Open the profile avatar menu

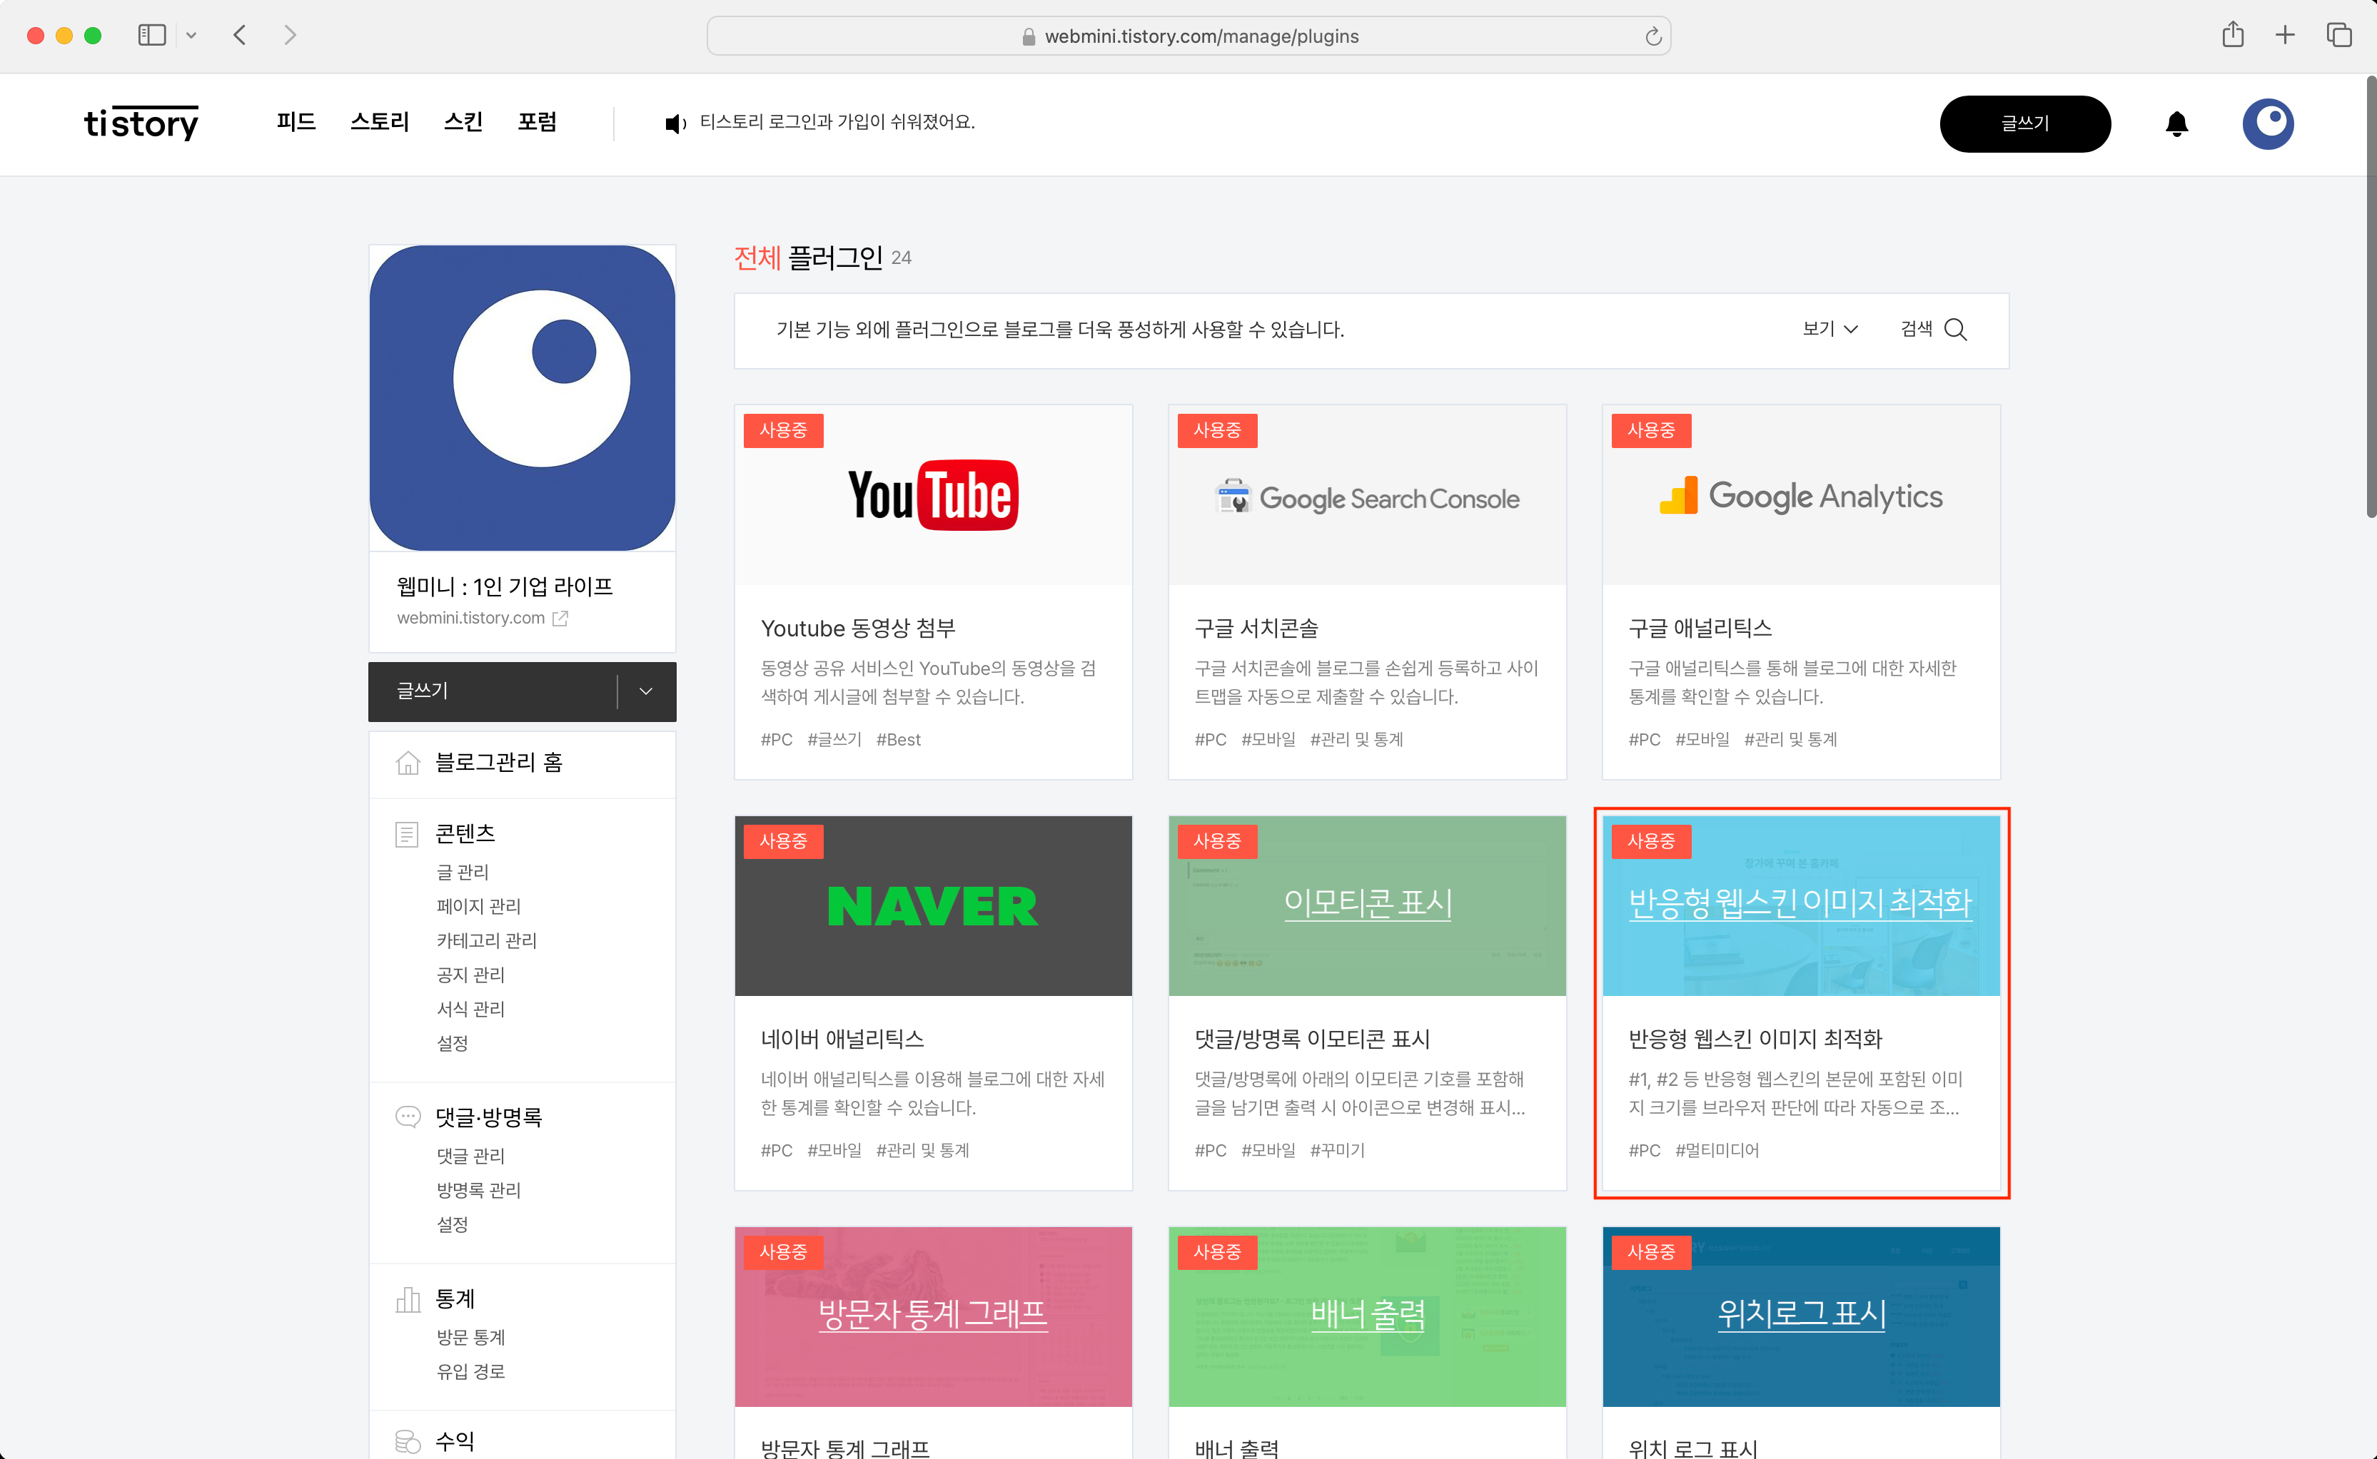tap(2267, 123)
